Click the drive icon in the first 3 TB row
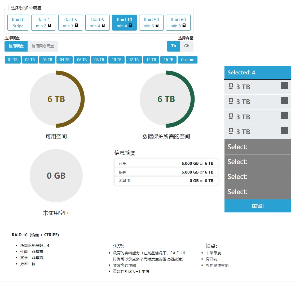 (231, 86)
